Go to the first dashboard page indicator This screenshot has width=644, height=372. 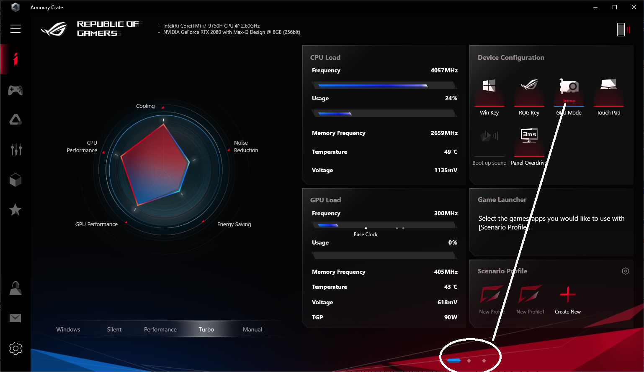point(454,360)
